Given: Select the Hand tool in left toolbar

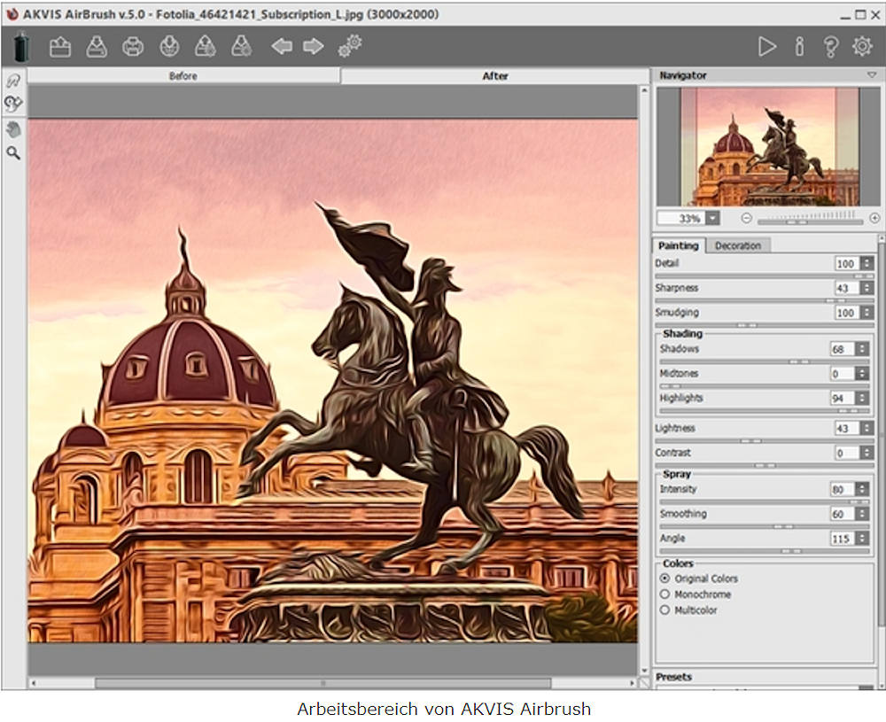Looking at the screenshot, I should tap(13, 129).
